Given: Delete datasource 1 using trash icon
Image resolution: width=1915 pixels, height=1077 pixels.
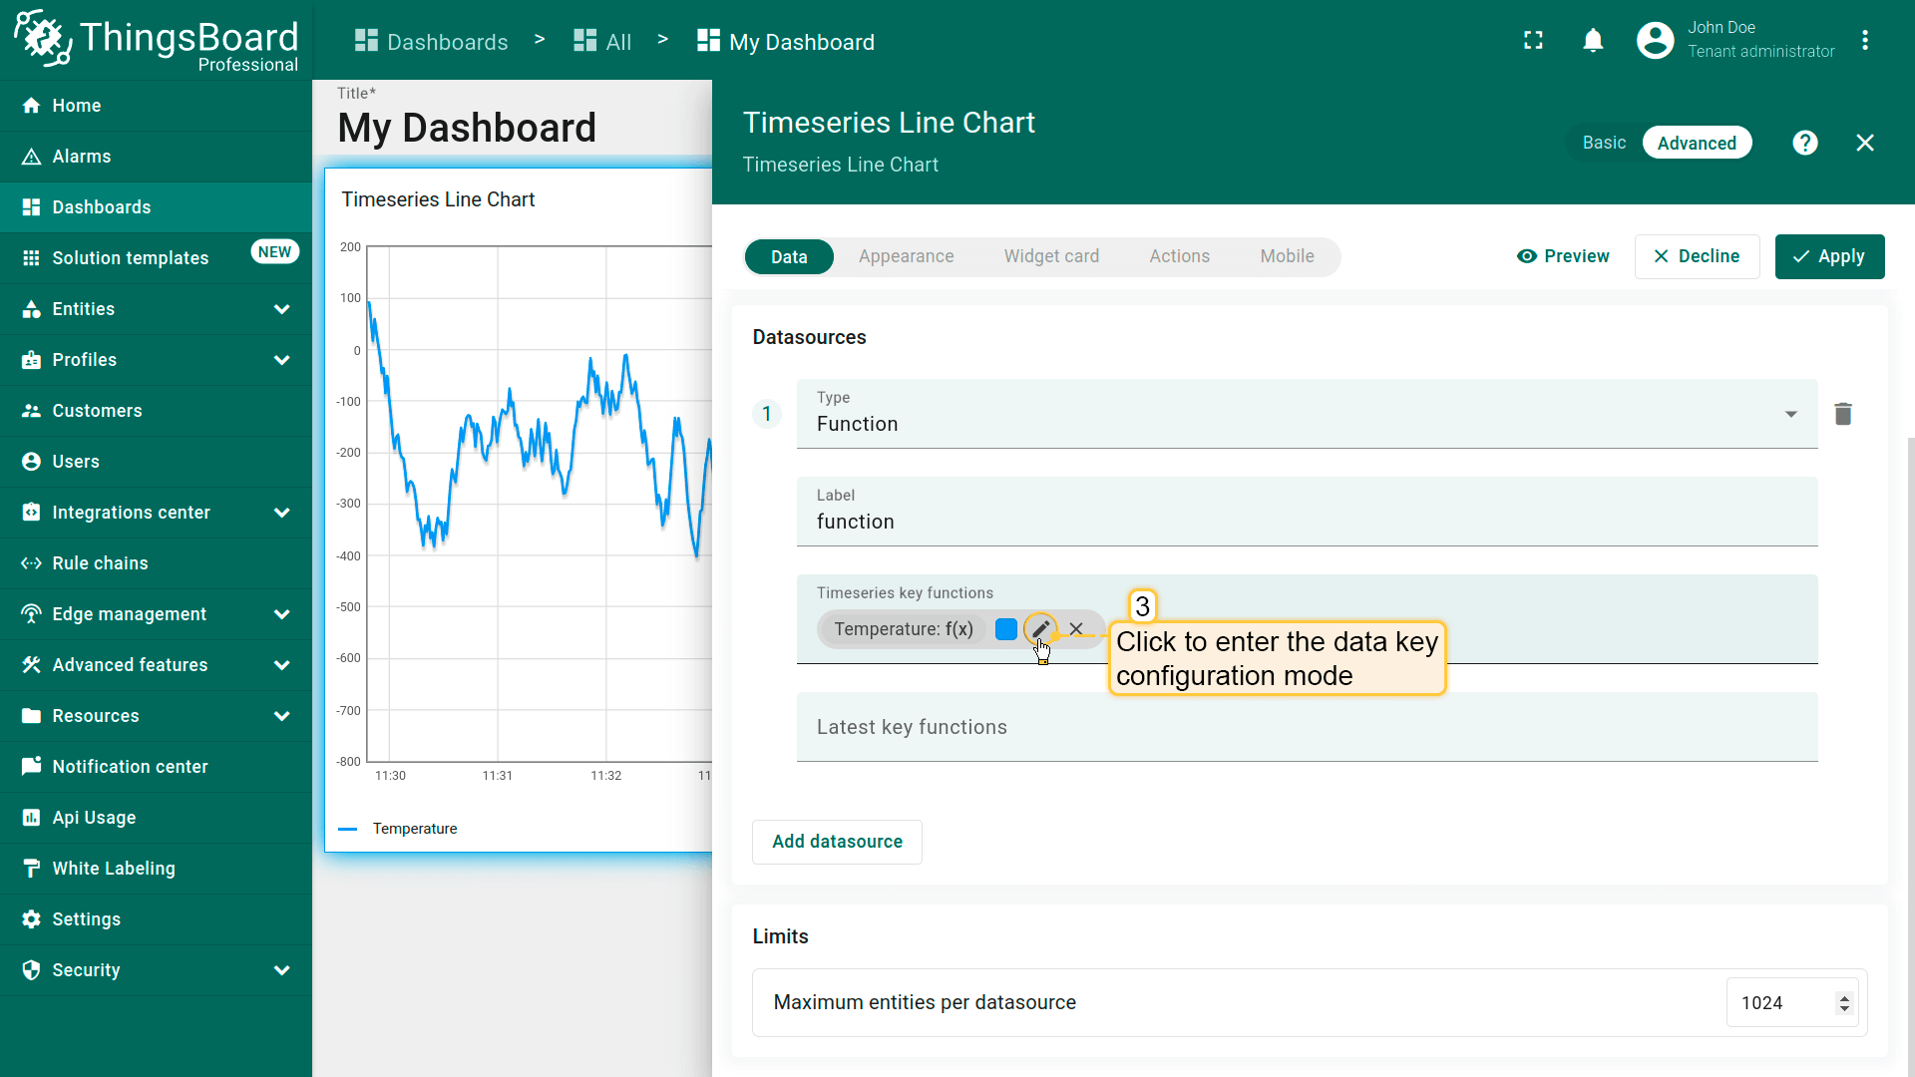Looking at the screenshot, I should pyautogui.click(x=1842, y=414).
